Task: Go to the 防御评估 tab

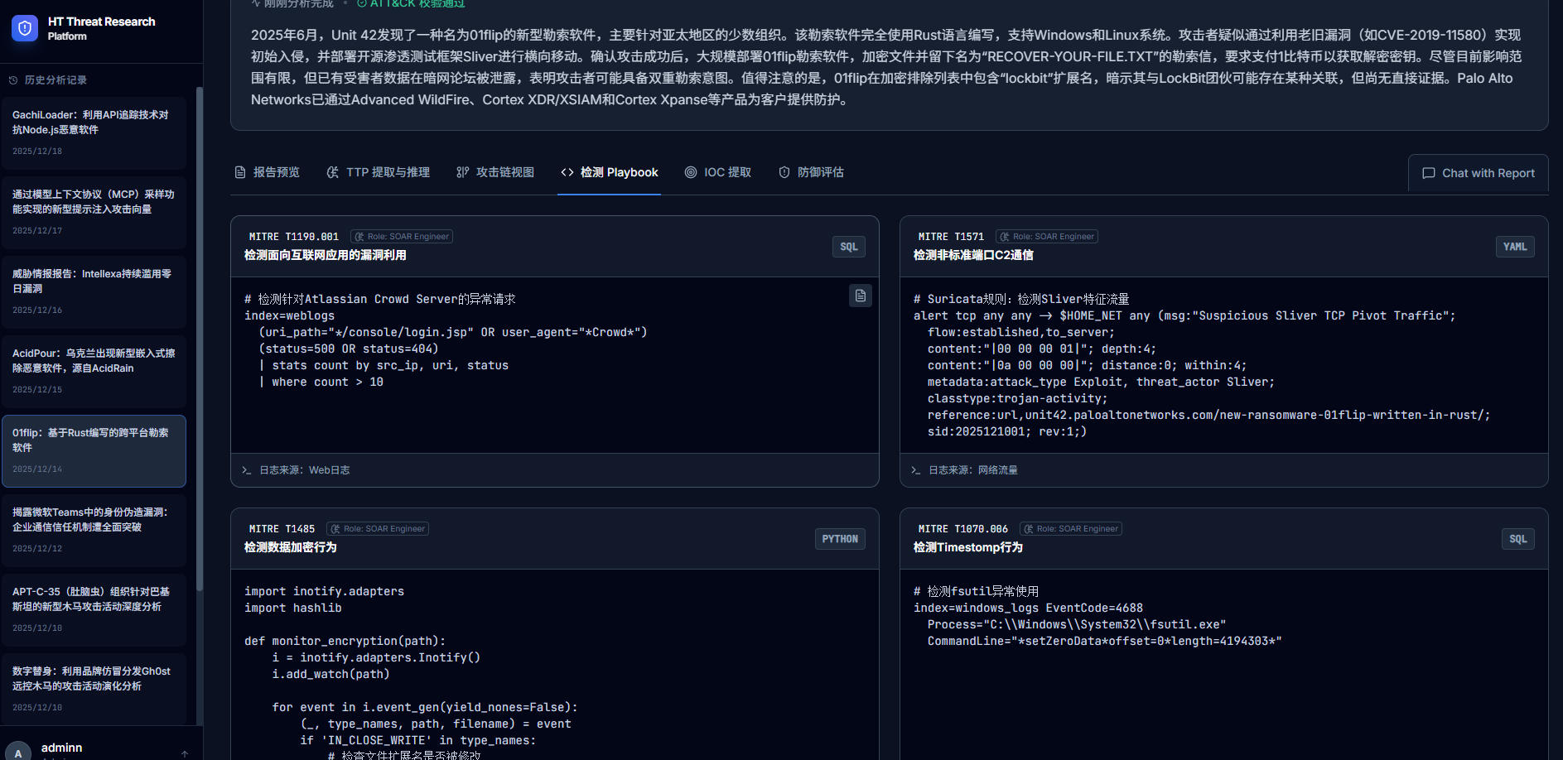Action: coord(811,172)
